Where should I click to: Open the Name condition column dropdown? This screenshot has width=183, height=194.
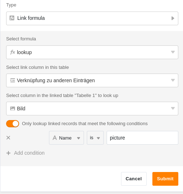pos(66,138)
